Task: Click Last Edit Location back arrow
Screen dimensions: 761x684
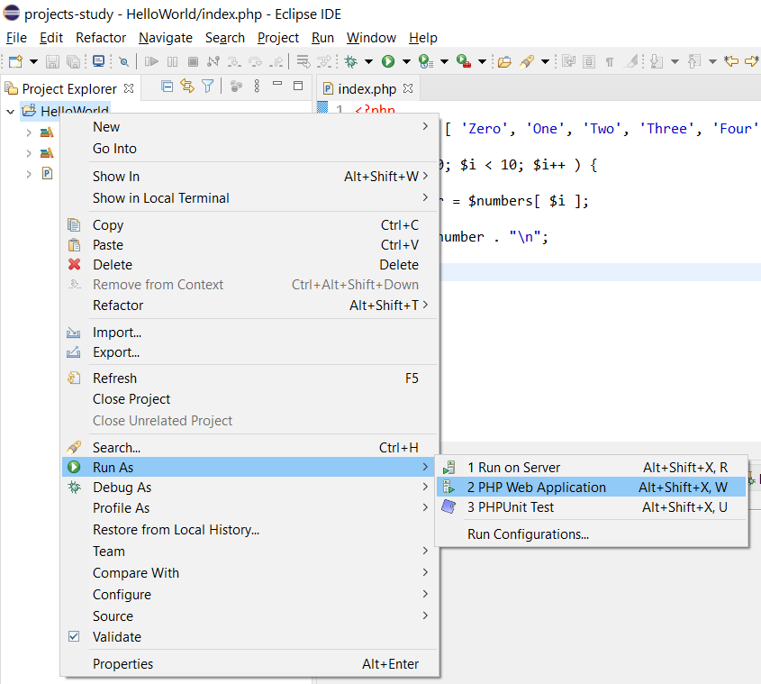Action: (731, 61)
